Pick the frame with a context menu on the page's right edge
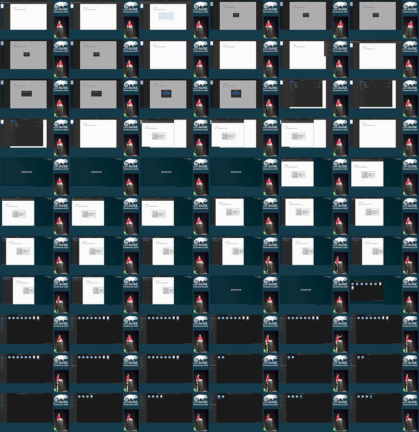Viewport: 419px width, 432px height. tap(314, 59)
